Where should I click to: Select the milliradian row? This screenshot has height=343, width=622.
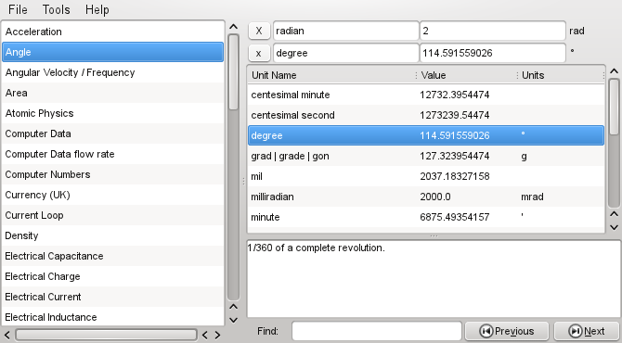click(x=426, y=197)
